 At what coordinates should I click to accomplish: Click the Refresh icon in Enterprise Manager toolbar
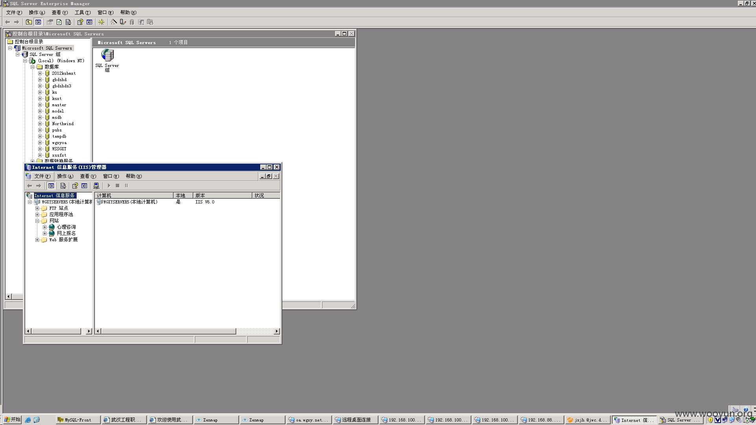[x=59, y=22]
